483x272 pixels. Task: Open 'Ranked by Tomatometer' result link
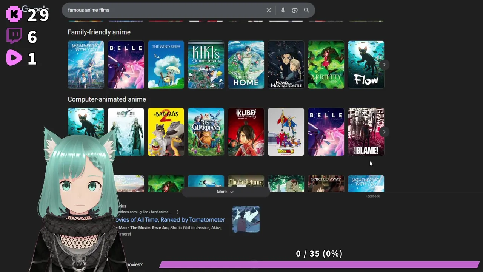click(x=171, y=220)
